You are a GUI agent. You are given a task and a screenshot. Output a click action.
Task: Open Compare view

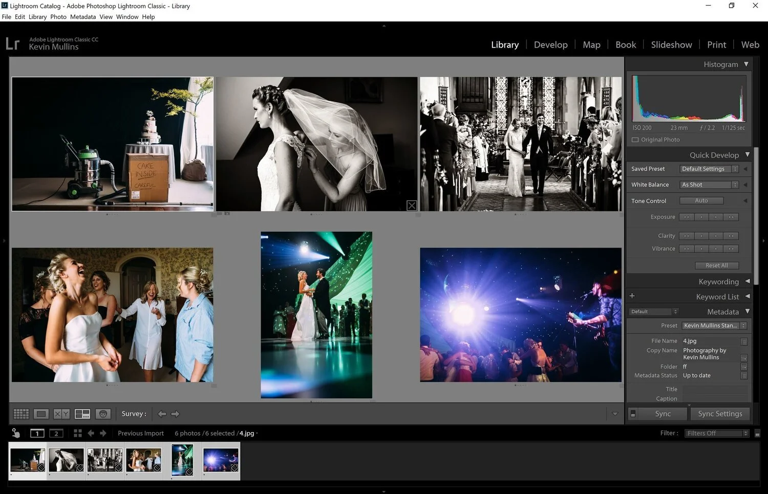pos(61,413)
